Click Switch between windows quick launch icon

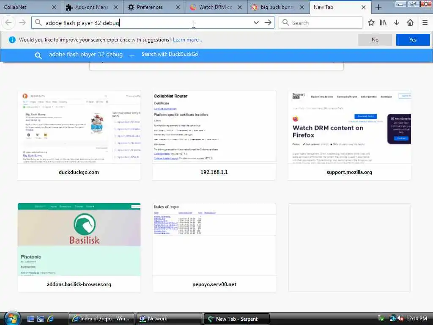coord(40,319)
